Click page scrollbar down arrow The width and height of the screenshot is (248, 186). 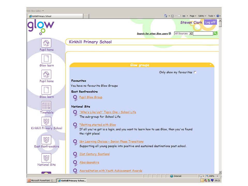click(220, 172)
